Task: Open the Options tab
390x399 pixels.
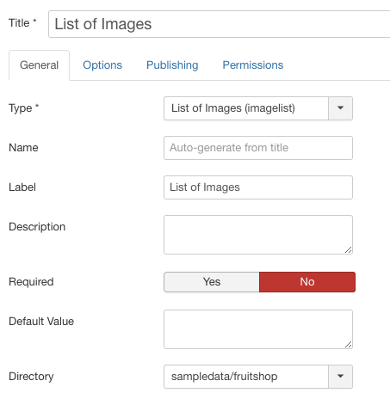Action: click(102, 65)
